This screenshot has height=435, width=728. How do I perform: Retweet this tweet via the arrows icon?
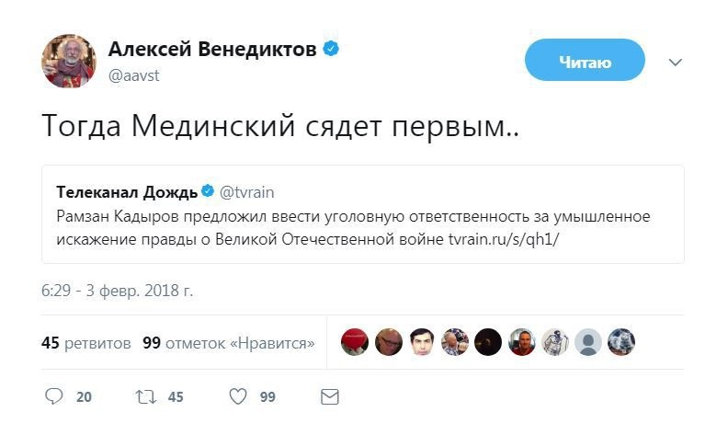146,396
